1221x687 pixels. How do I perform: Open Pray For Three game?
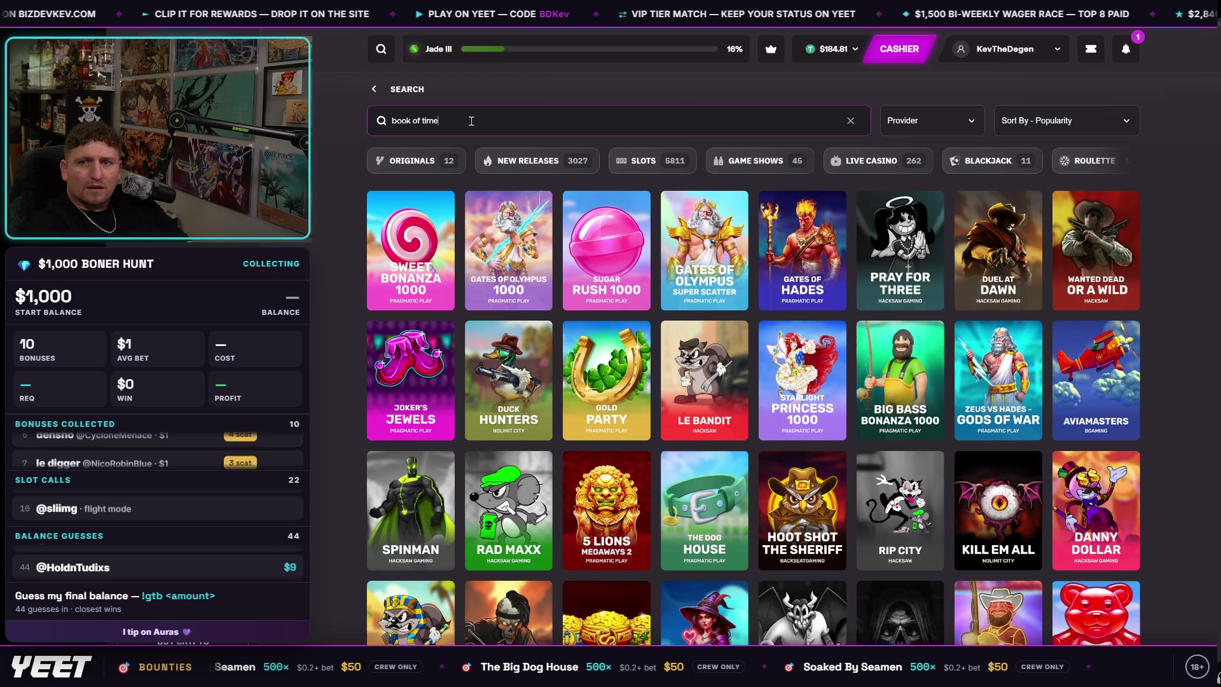[900, 251]
